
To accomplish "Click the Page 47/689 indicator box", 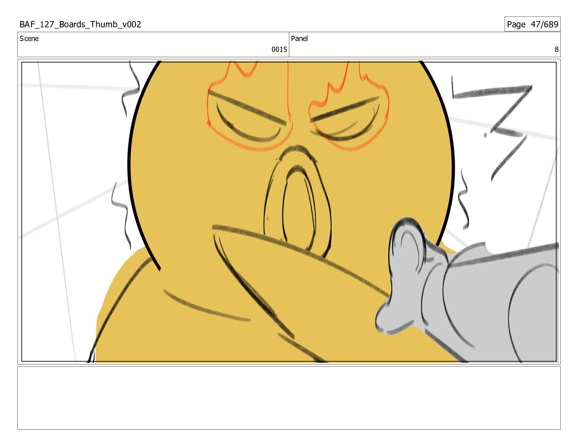I will point(532,24).
